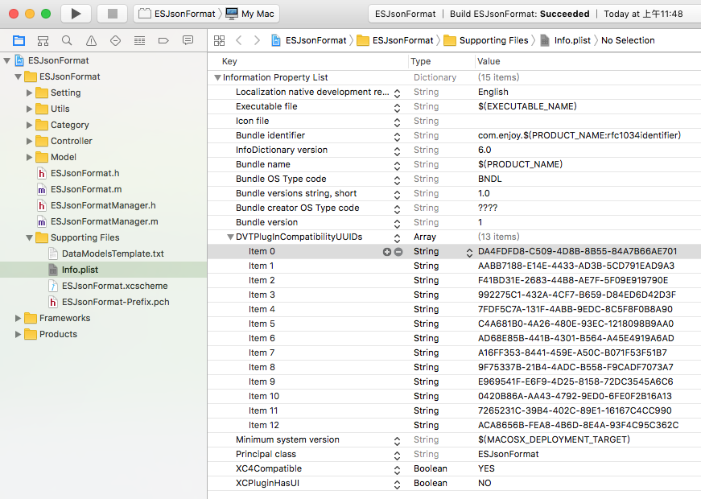Go back in editor history
The width and height of the screenshot is (701, 499).
coord(239,41)
